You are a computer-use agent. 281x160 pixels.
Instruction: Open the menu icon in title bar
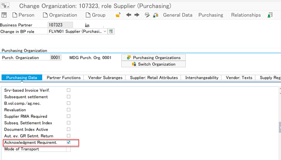click(x=5, y=6)
